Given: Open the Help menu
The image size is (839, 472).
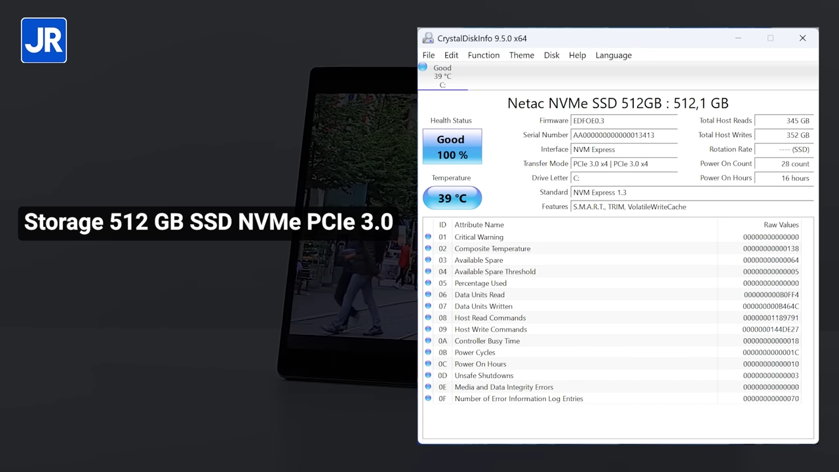Looking at the screenshot, I should (577, 55).
